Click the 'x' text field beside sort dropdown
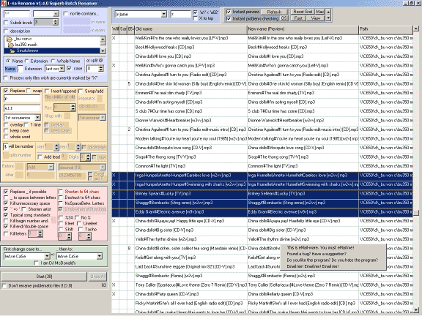Image resolution: width=422 pixels, height=316 pixels. point(180,14)
